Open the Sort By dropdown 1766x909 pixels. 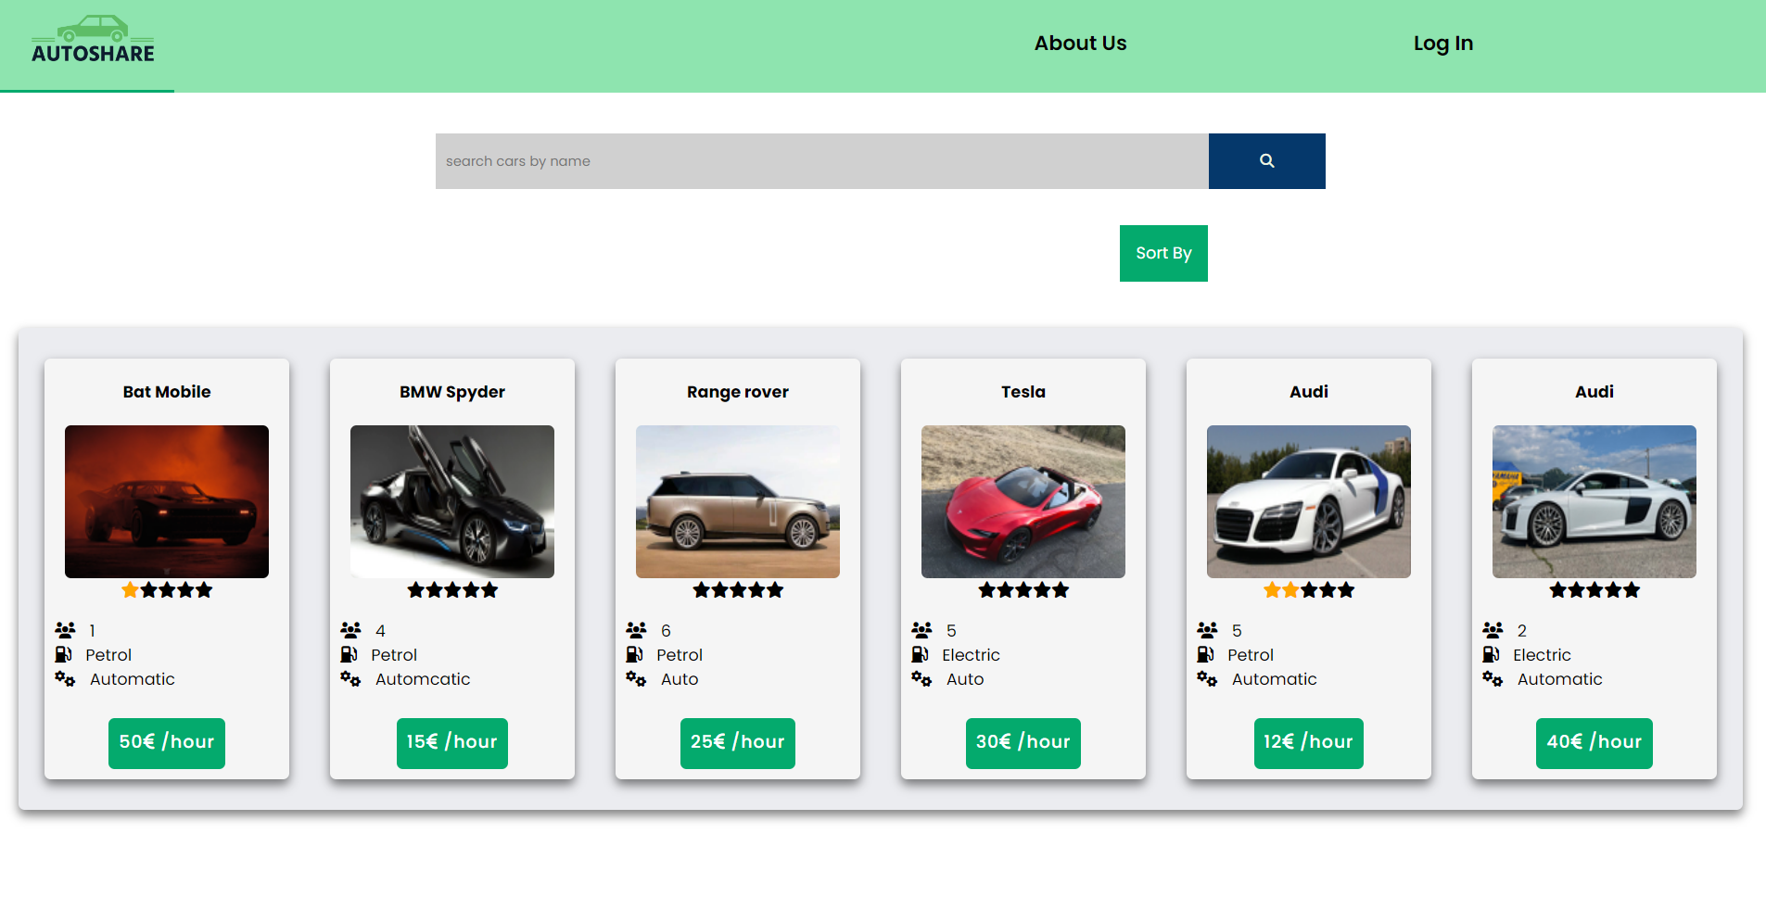point(1163,253)
